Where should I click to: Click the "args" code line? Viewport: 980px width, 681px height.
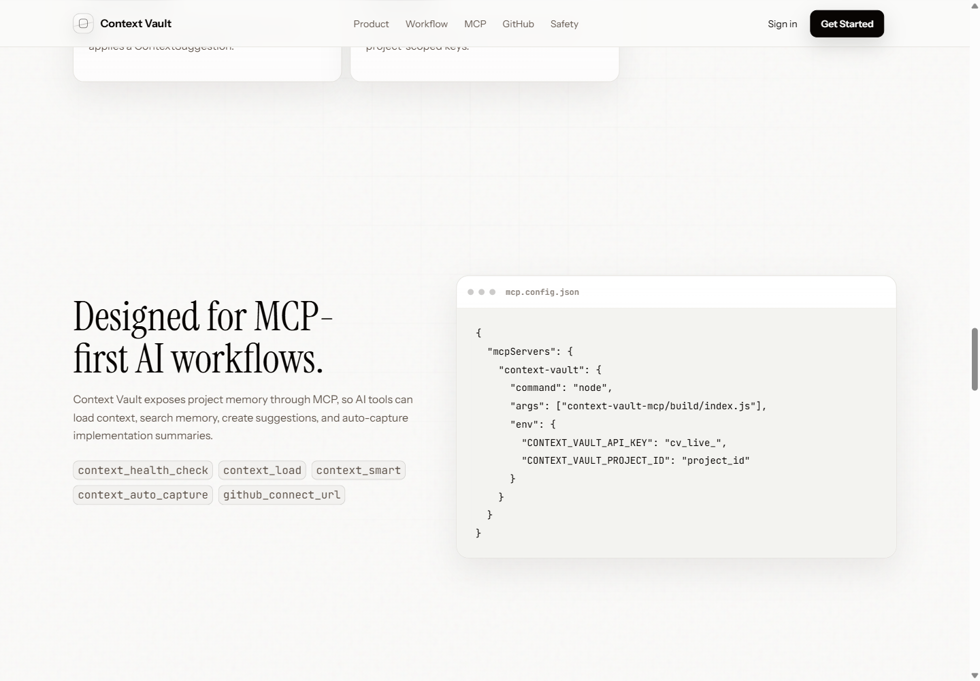(x=638, y=406)
